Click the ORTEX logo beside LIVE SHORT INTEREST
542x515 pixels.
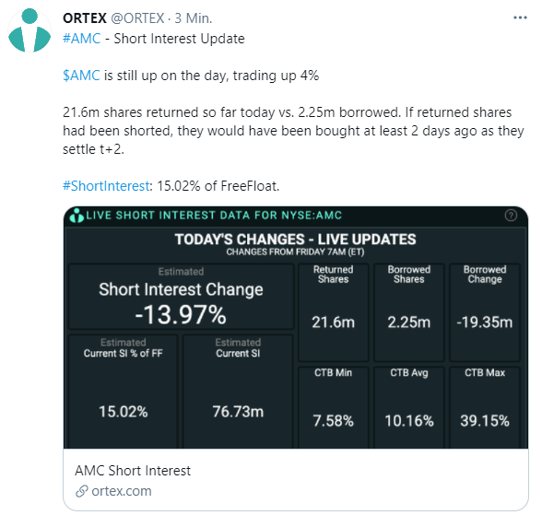[77, 216]
